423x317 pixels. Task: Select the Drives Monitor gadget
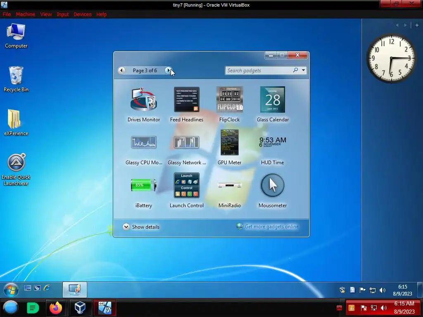click(x=143, y=104)
